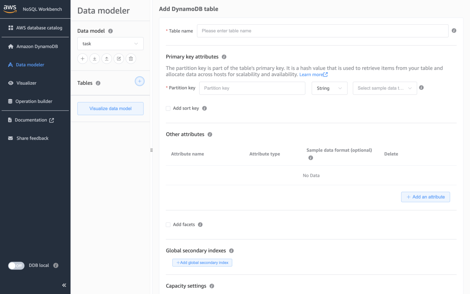This screenshot has width=470, height=294.
Task: Edit the data model with the pencil icon
Action: (x=119, y=58)
